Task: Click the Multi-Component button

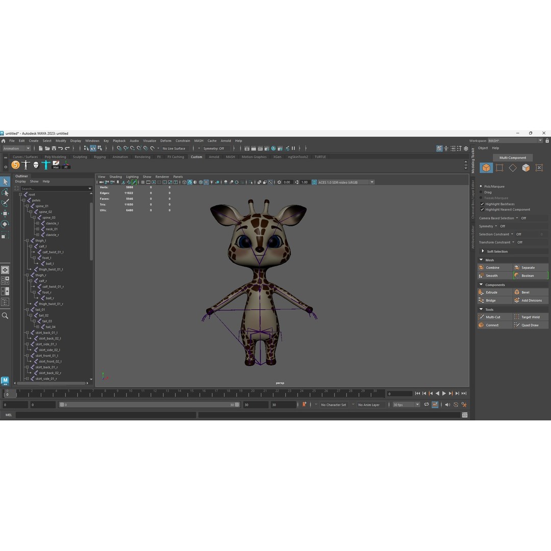Action: tap(513, 158)
